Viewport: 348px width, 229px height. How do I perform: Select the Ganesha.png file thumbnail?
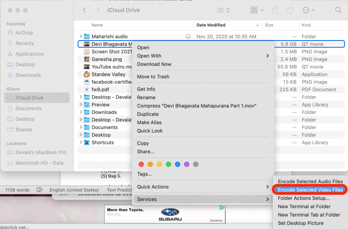86,59
